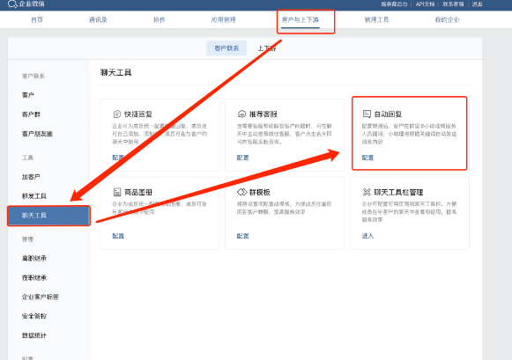
Task: Click 配置 link under 自动回复
Action: click(x=367, y=158)
